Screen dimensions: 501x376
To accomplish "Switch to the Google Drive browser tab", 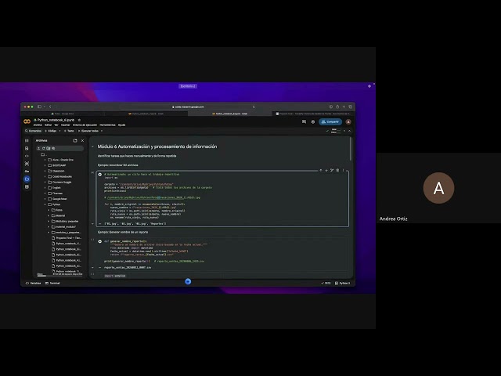I will click(63, 114).
